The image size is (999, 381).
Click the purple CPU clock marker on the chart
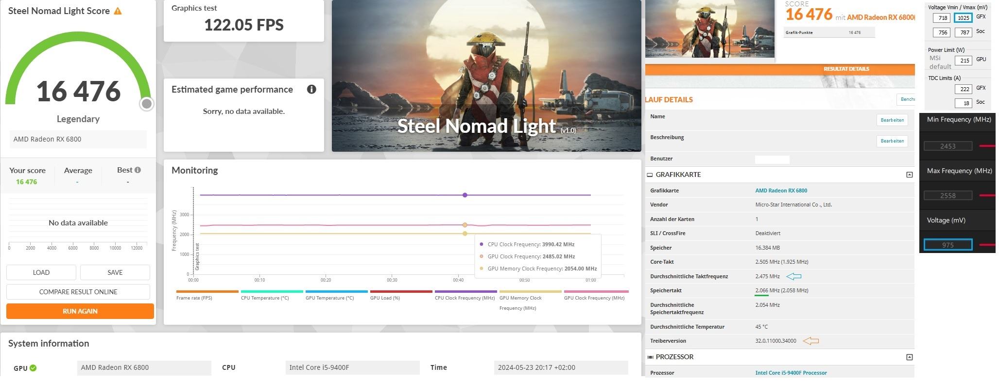tap(465, 195)
